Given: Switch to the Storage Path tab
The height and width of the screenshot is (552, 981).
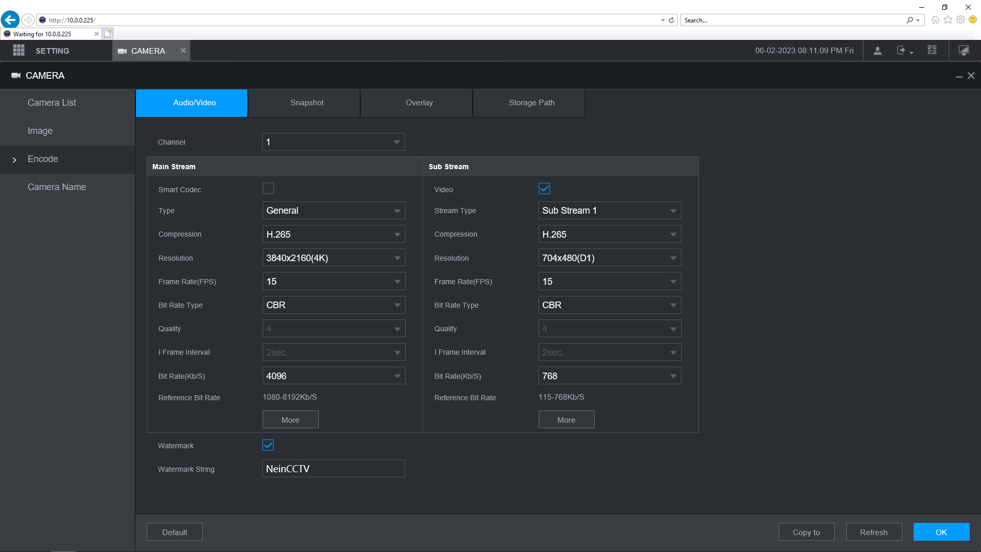Looking at the screenshot, I should tap(529, 103).
